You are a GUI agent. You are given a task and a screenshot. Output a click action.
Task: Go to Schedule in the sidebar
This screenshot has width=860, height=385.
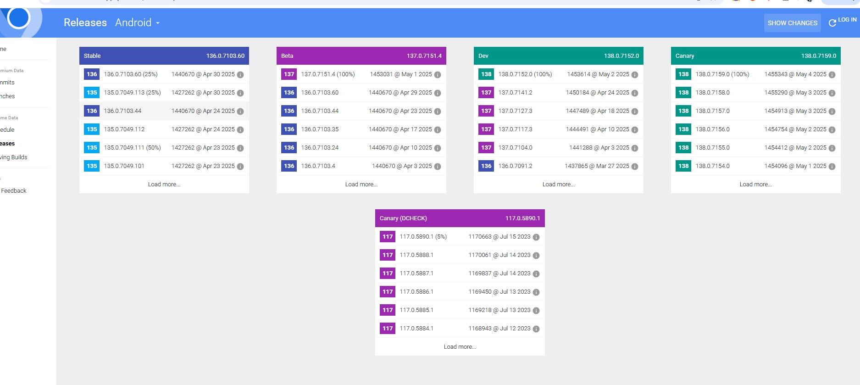(x=7, y=130)
